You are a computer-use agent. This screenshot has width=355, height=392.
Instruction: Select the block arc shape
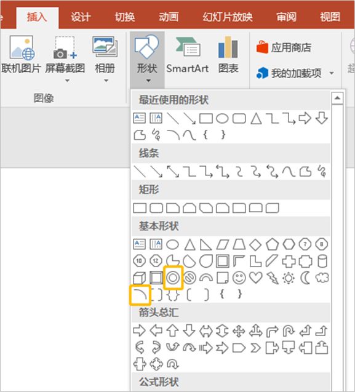point(206,278)
